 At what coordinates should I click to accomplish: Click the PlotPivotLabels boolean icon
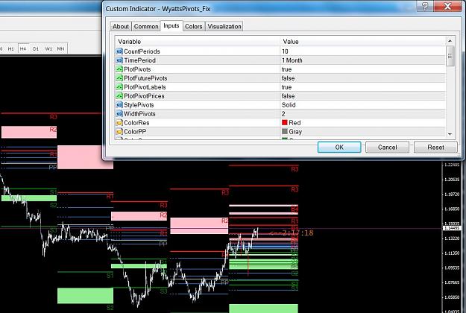point(119,87)
